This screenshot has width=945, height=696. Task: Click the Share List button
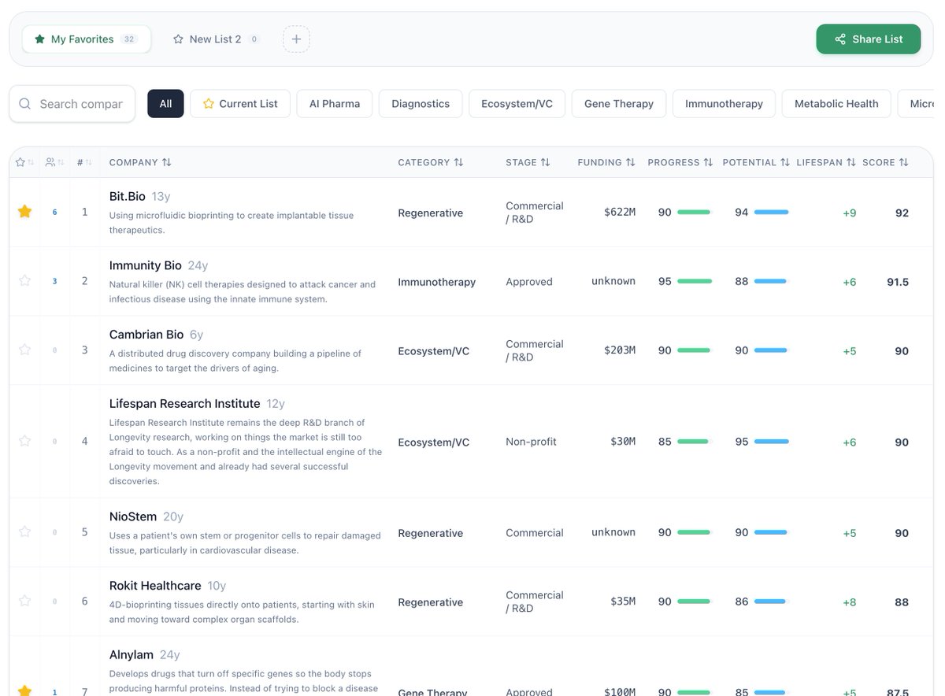868,39
